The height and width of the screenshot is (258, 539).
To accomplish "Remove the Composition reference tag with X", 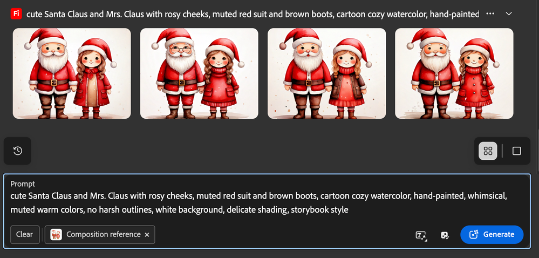I will 147,235.
